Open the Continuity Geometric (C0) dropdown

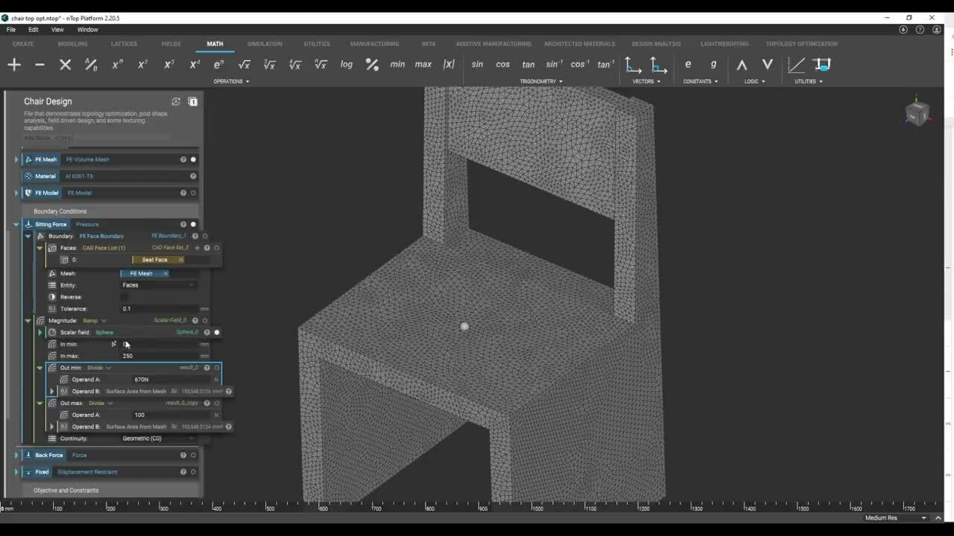pyautogui.click(x=158, y=438)
